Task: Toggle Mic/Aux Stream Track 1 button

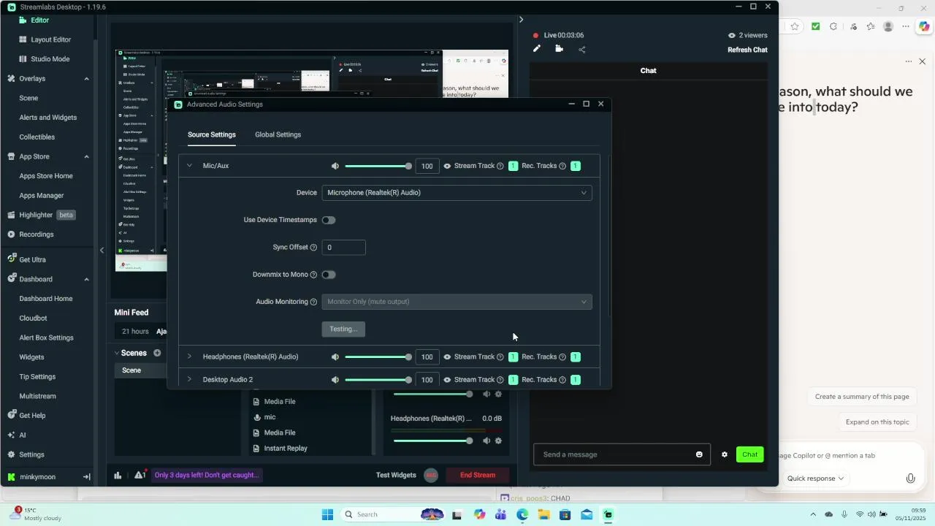Action: [x=513, y=166]
